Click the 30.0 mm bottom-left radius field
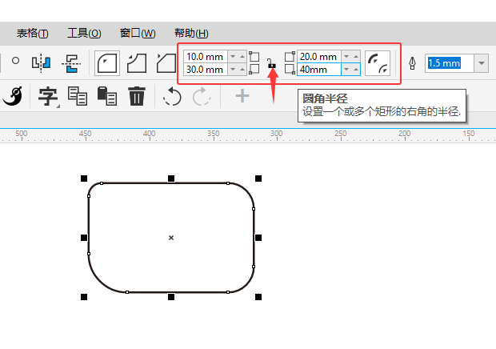Image resolution: width=496 pixels, height=349 pixels. pyautogui.click(x=206, y=70)
